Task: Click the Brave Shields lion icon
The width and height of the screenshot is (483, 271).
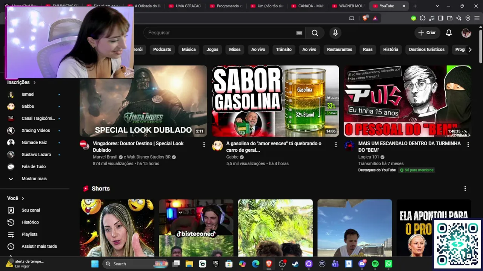Action: pyautogui.click(x=365, y=18)
